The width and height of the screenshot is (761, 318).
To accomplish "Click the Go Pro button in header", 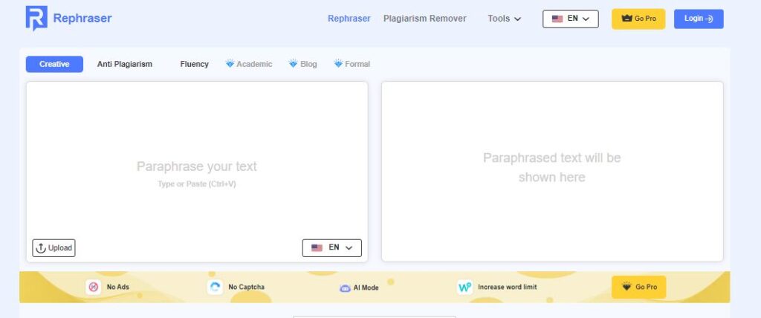I will coord(638,19).
